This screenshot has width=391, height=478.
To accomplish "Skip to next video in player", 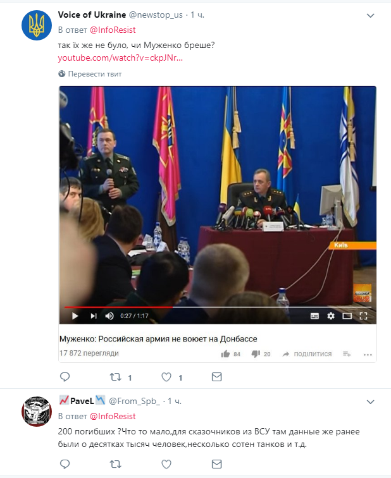I will [94, 316].
